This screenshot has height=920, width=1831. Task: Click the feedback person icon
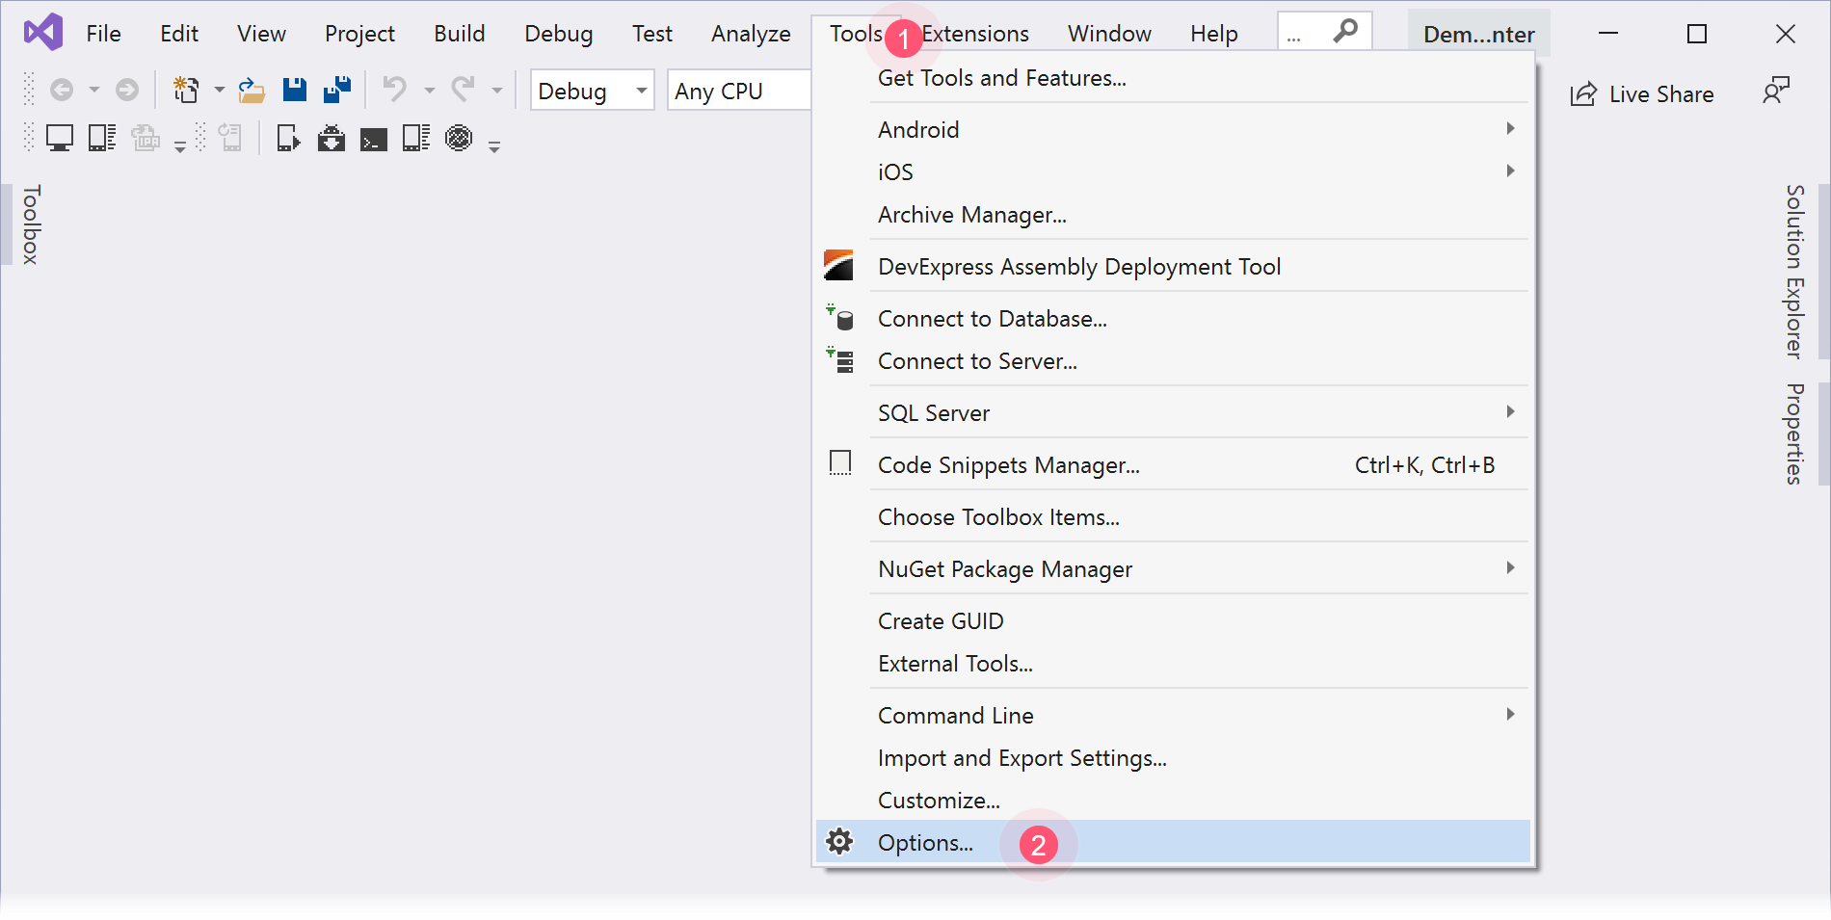click(x=1775, y=92)
